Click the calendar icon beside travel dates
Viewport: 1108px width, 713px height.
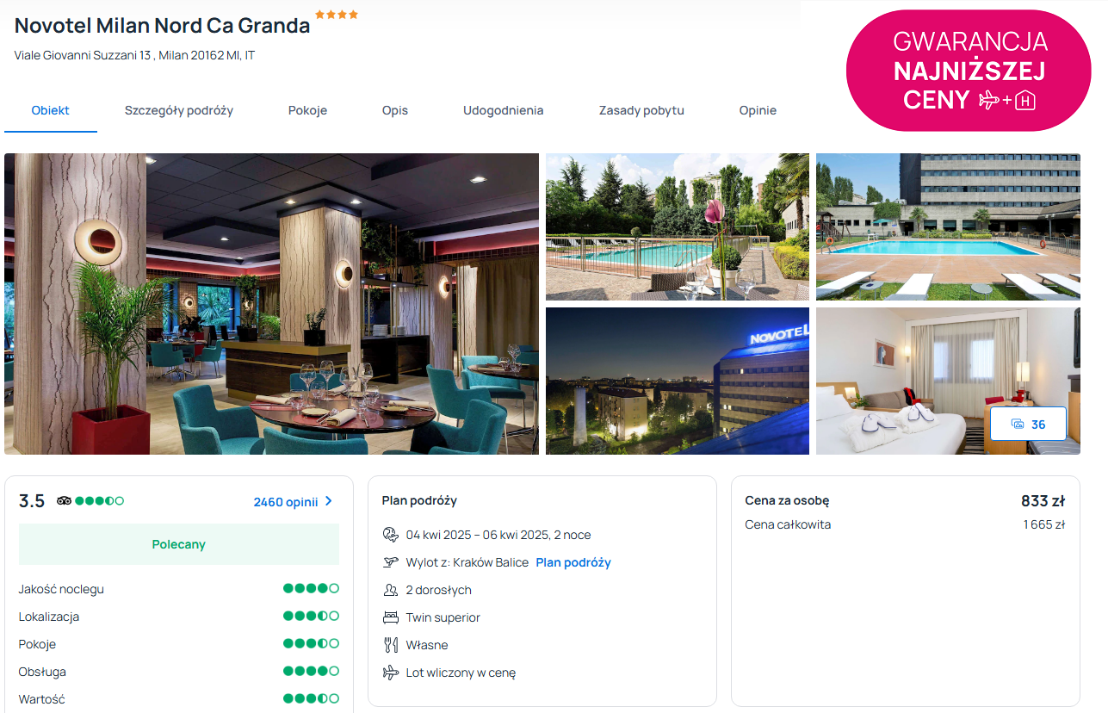click(x=391, y=535)
